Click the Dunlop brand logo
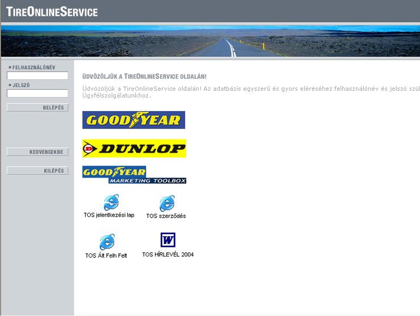The width and height of the screenshot is (420, 316). [134, 149]
